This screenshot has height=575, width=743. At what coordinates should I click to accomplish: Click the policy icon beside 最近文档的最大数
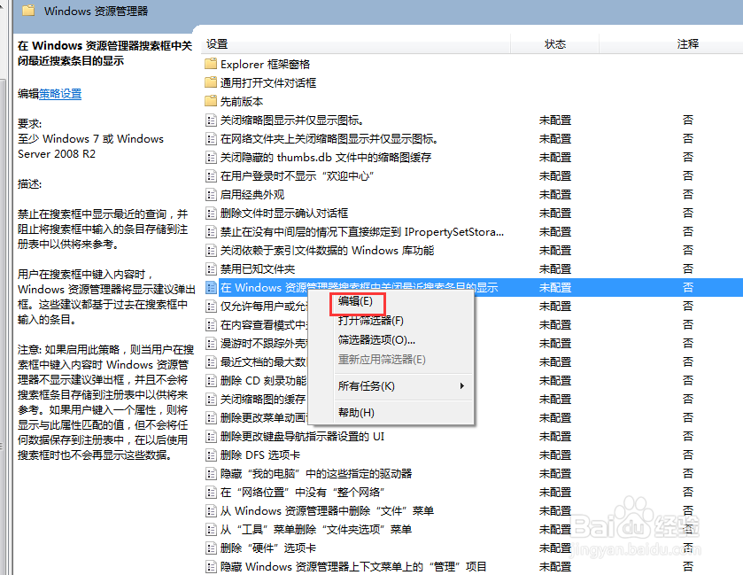pos(211,362)
